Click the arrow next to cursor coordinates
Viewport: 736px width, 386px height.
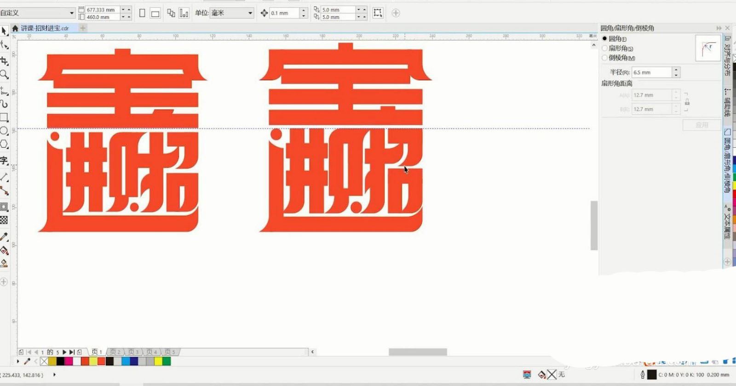coord(54,375)
